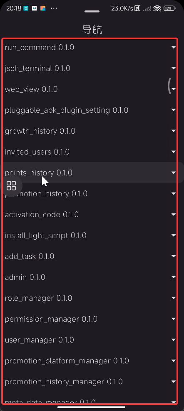Expand activation_code dropdown arrow
Image resolution: width=184 pixels, height=411 pixels.
174,214
